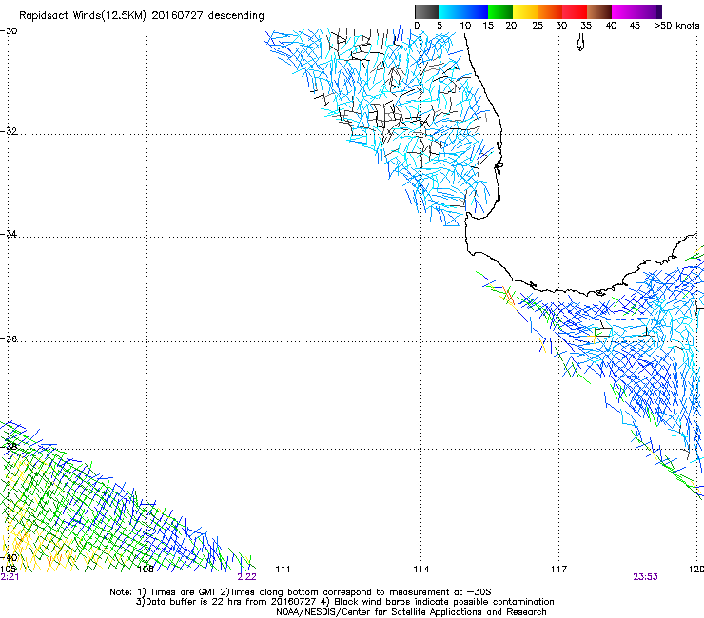704x618 pixels.
Task: Click the '35' label under the color scale
Action: 586,26
